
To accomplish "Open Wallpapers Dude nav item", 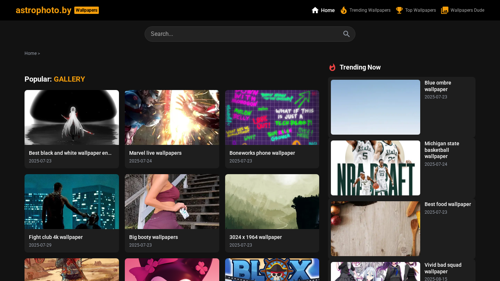I will (x=463, y=10).
